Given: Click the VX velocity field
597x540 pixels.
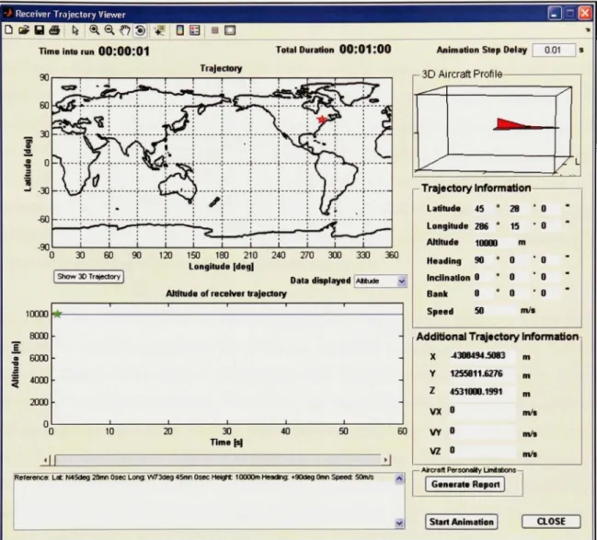Looking at the screenshot, I should tap(482, 410).
